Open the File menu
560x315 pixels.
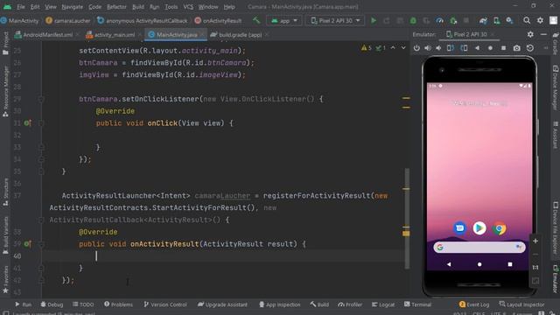tap(21, 7)
